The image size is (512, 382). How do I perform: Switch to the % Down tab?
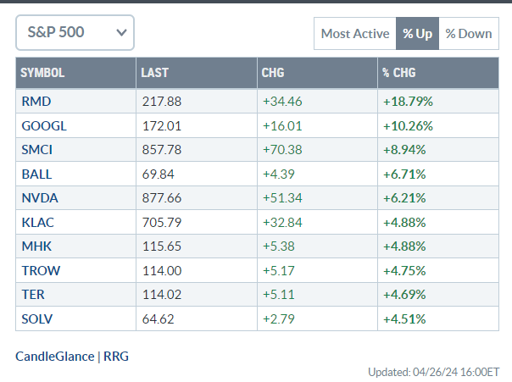coord(469,34)
